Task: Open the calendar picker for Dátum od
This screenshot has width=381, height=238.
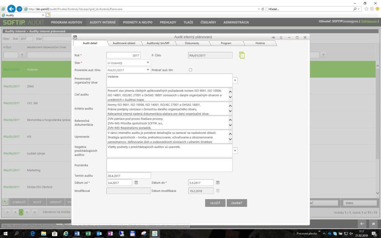Action: 136,182
